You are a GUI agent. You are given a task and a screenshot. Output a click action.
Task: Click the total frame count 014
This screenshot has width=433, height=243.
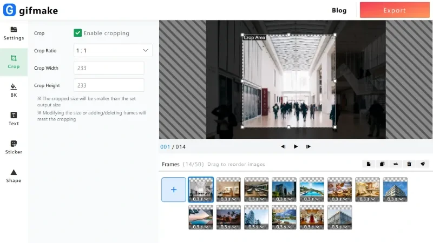pos(181,147)
